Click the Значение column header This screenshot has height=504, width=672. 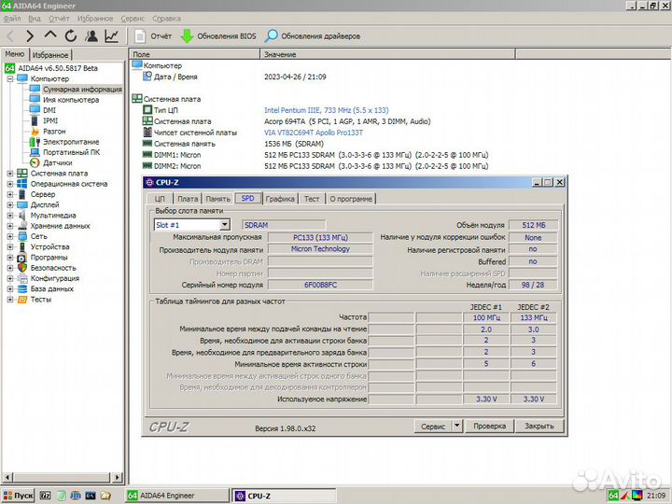387,54
